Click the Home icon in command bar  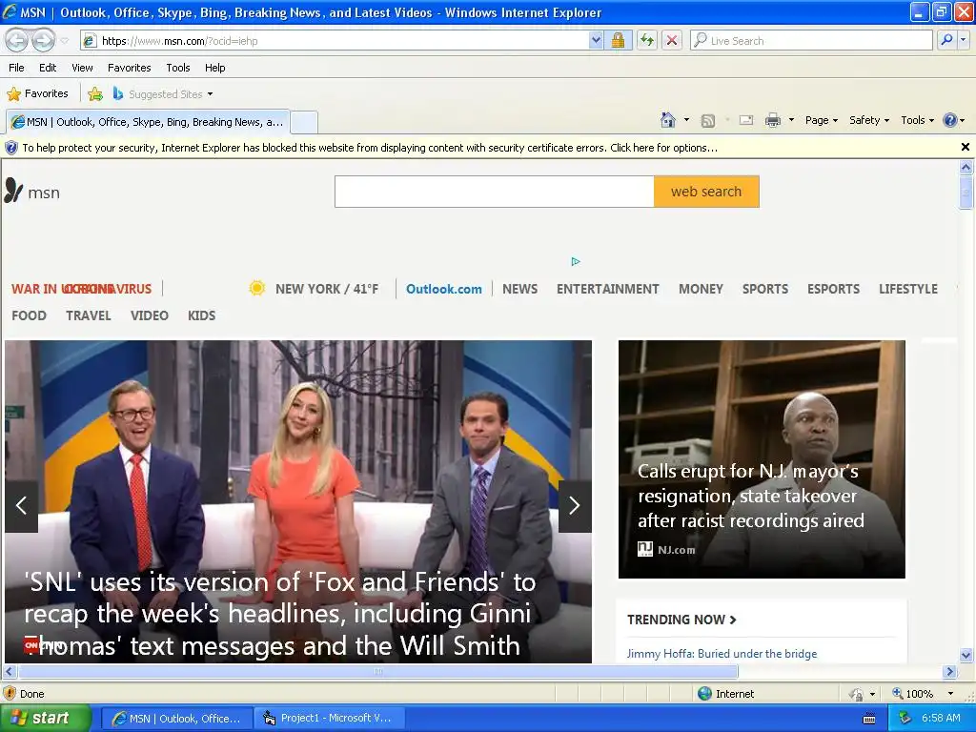pyautogui.click(x=668, y=120)
